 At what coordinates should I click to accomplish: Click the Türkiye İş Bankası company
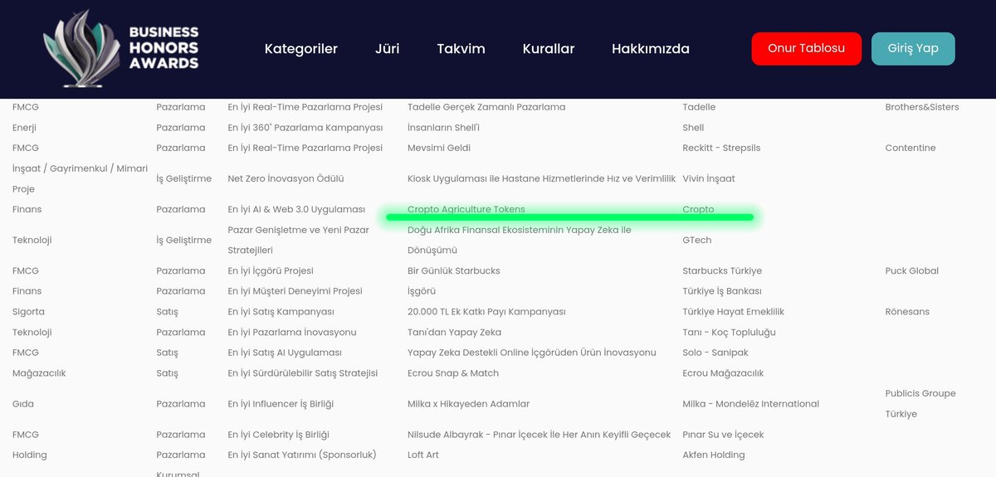point(722,291)
